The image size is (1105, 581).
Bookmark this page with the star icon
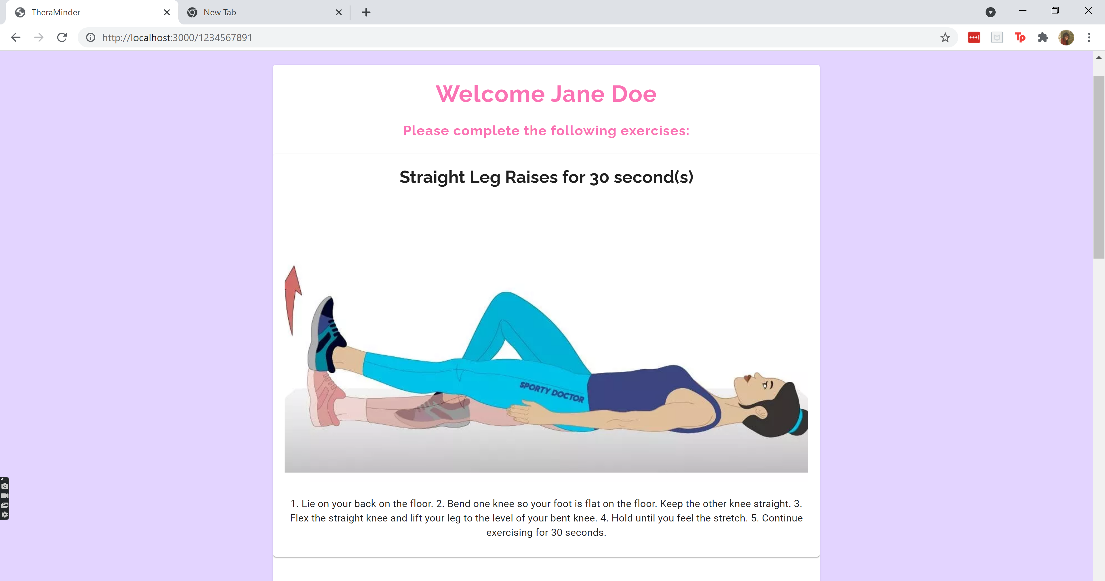[945, 38]
